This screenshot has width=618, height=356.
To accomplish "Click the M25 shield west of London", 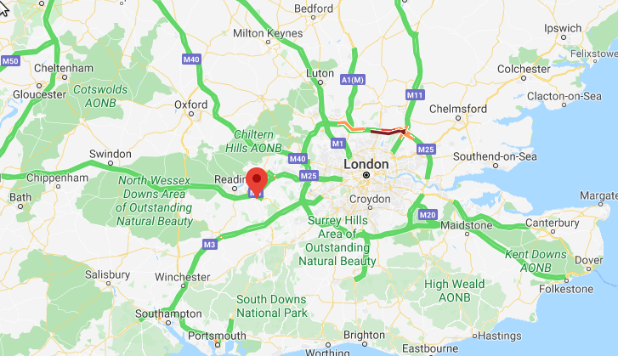I will (x=309, y=176).
